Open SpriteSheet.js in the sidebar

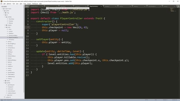point(11,72)
